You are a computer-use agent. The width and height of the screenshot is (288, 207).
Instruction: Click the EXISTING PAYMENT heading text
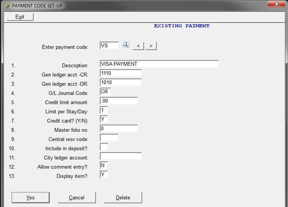click(182, 26)
